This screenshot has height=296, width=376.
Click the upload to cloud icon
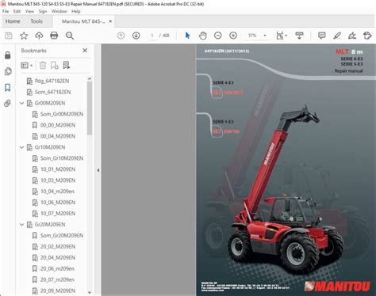coord(39,36)
